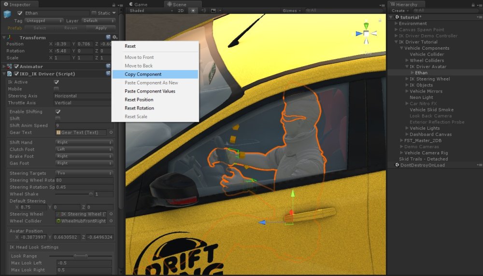Open IKD_IK Driver script help icon
The image size is (483, 276).
[x=108, y=73]
